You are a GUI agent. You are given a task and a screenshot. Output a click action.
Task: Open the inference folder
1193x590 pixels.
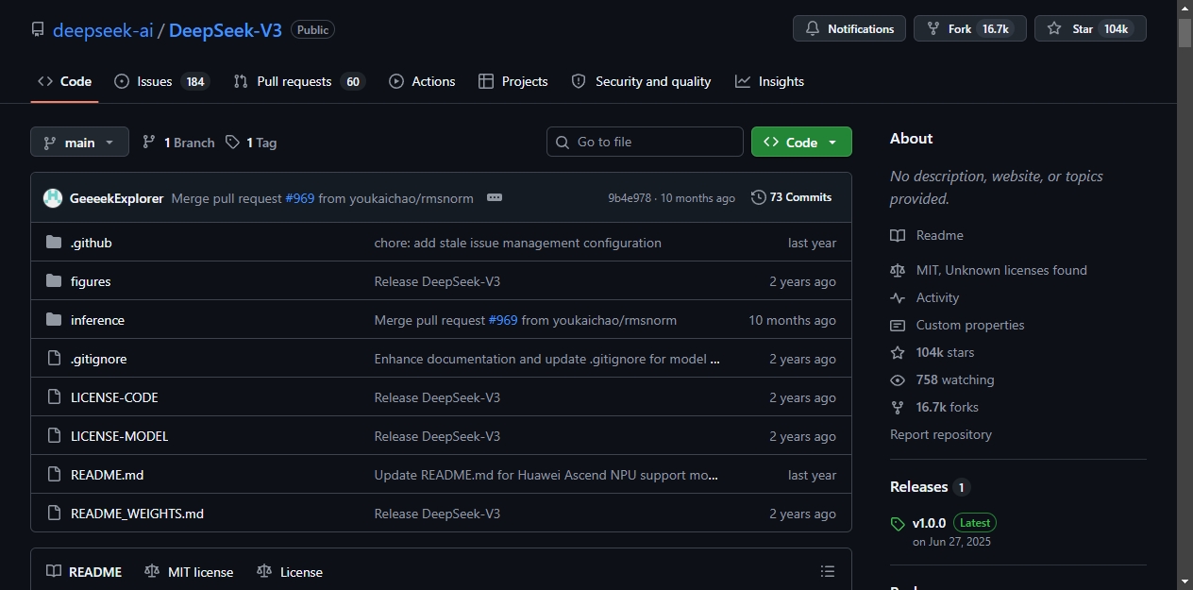[x=97, y=320]
